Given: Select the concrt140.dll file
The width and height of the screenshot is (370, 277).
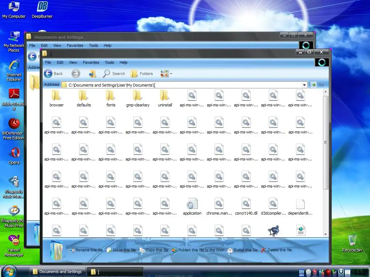Looking at the screenshot, I should click(x=246, y=206).
